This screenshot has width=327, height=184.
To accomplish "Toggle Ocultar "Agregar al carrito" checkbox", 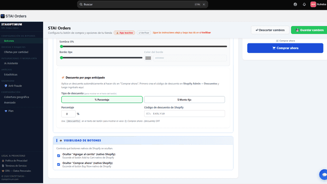I will pyautogui.click(x=58, y=156).
